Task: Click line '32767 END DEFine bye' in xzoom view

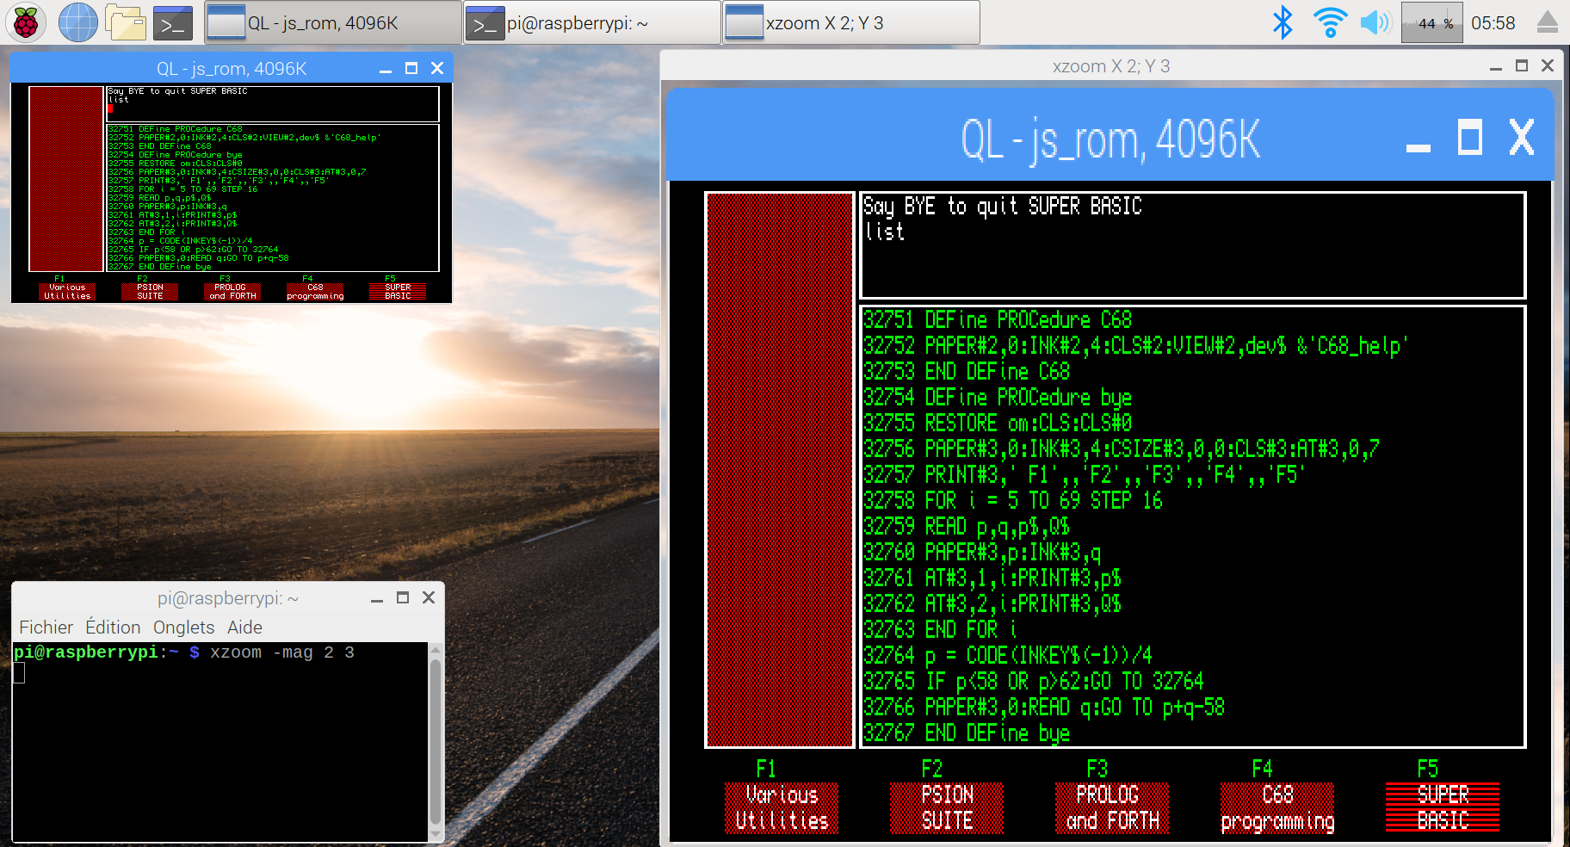Action: (967, 733)
